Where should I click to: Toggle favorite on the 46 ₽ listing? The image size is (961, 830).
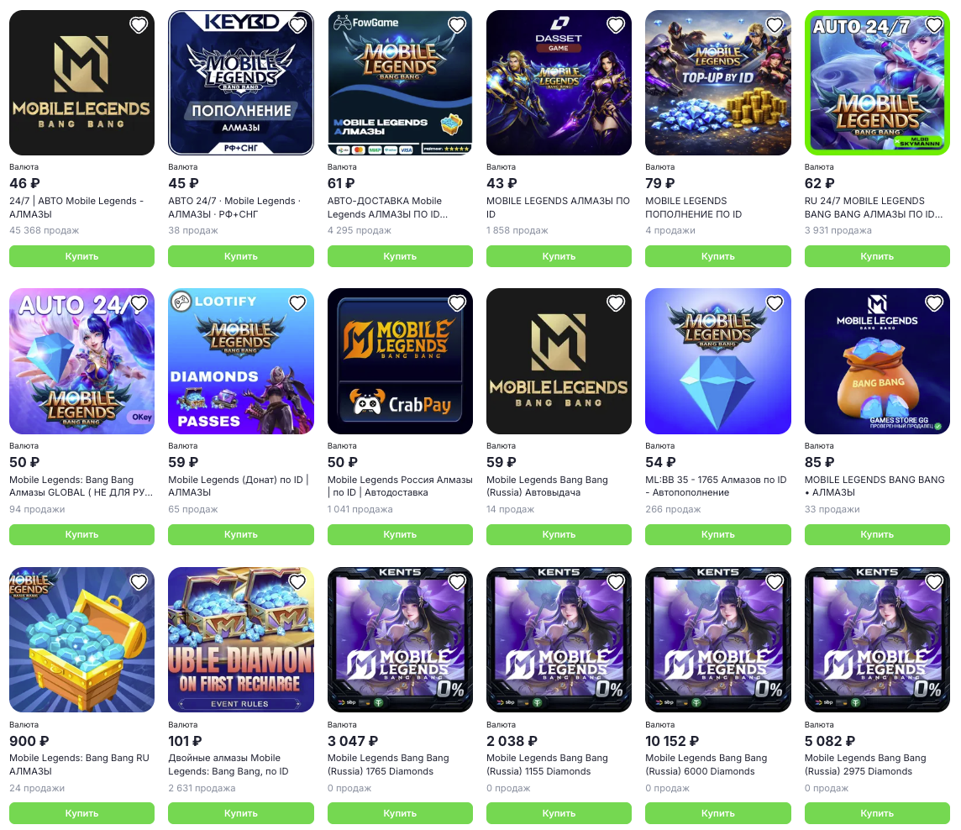(x=139, y=25)
